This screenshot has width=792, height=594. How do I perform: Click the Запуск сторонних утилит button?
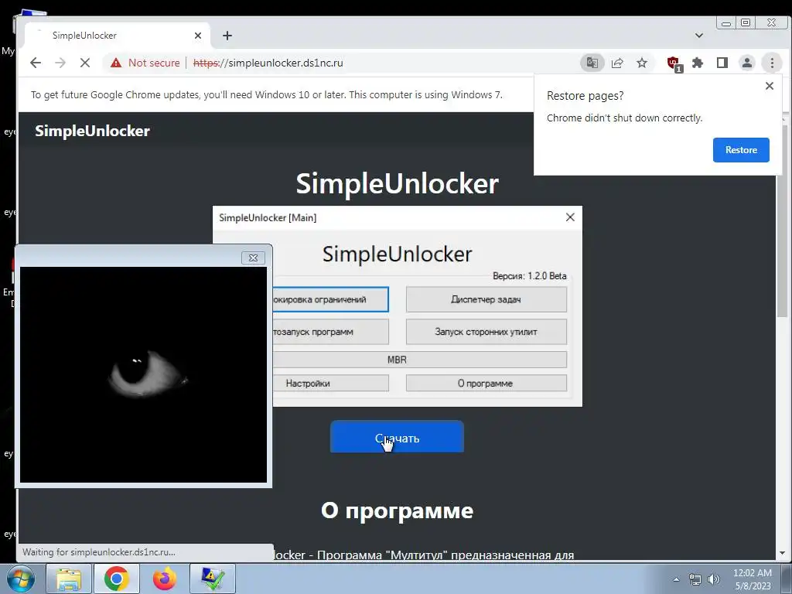pyautogui.click(x=486, y=332)
